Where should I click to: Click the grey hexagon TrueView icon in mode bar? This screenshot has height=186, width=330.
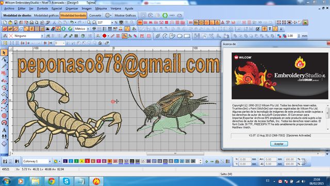click(158, 16)
